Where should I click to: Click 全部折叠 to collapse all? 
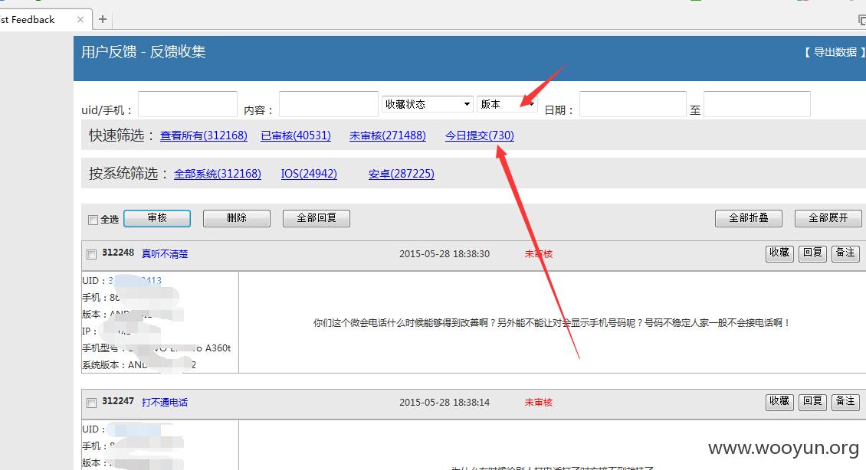[x=749, y=218]
